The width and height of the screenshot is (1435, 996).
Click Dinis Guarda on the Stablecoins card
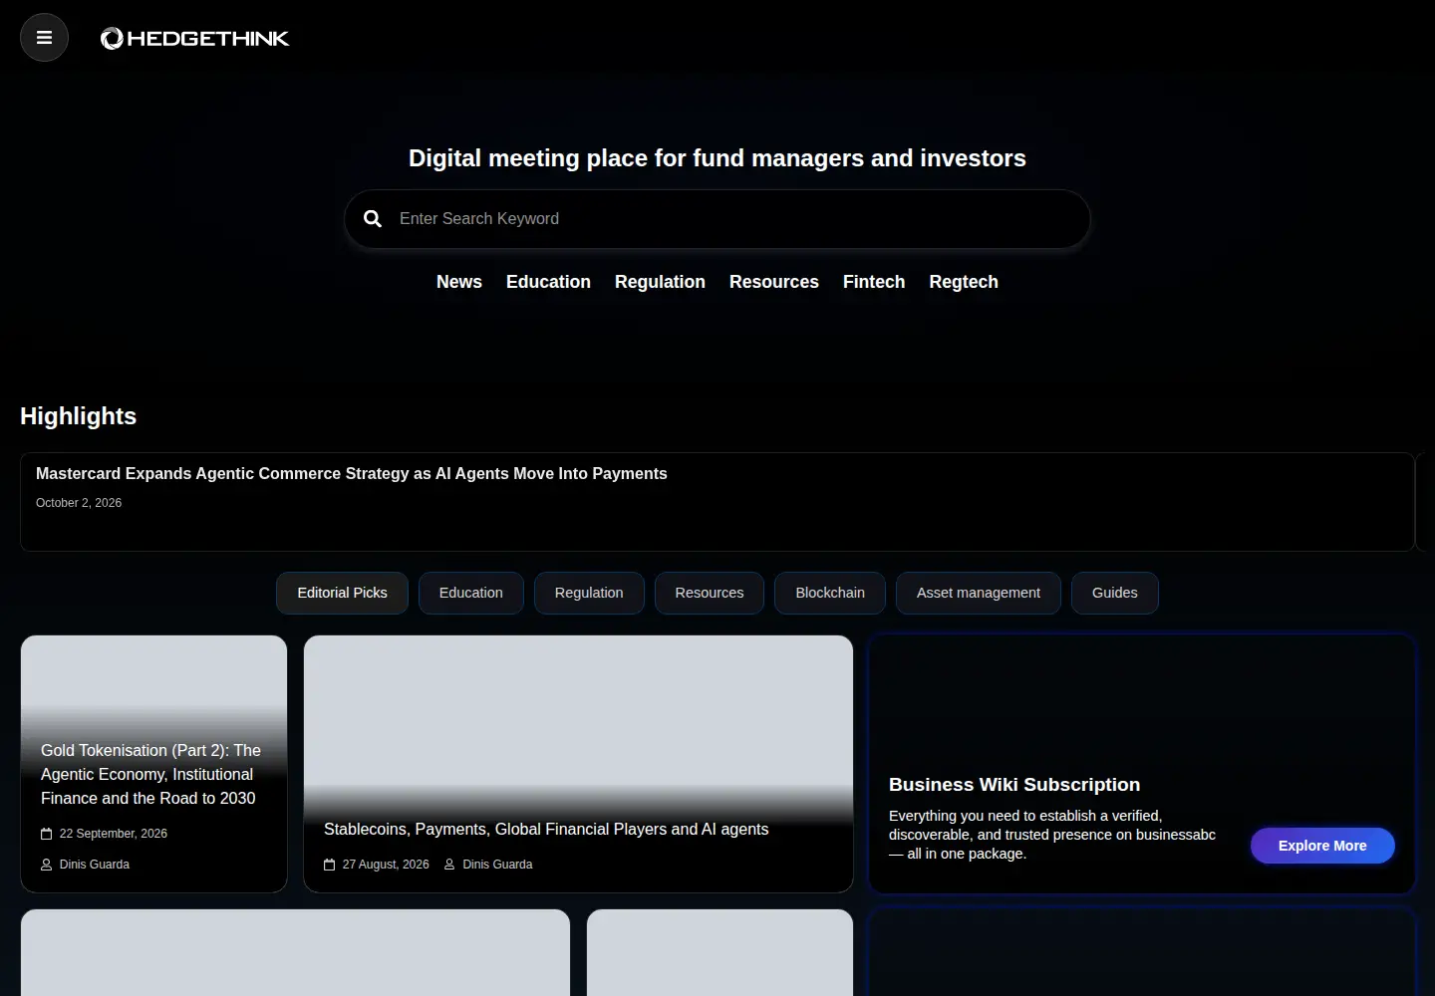[497, 865]
